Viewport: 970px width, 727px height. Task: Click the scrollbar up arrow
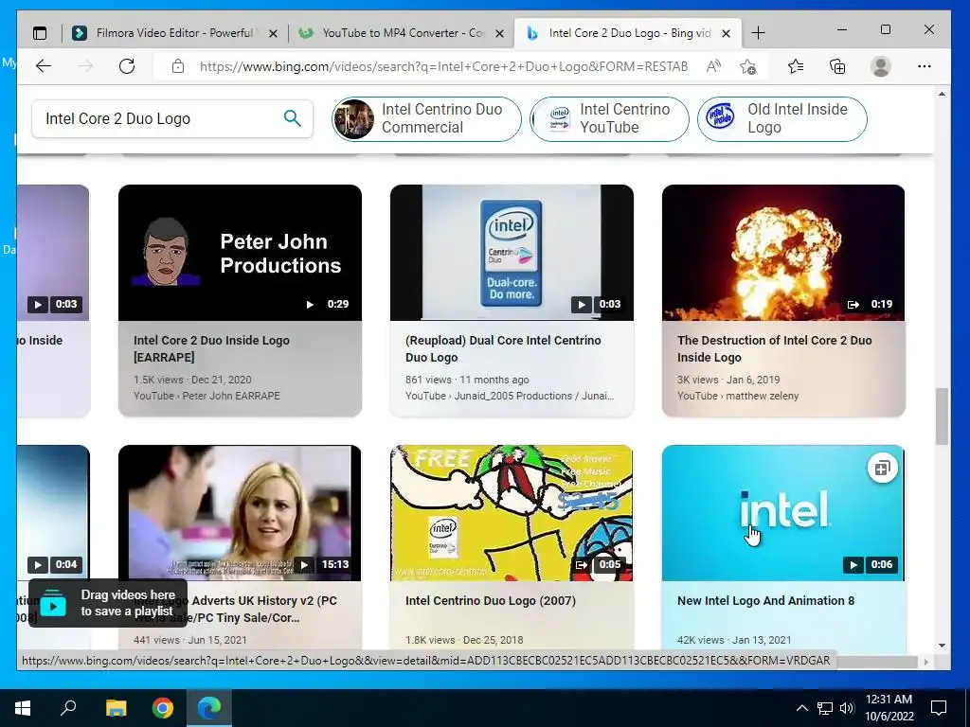pos(942,94)
